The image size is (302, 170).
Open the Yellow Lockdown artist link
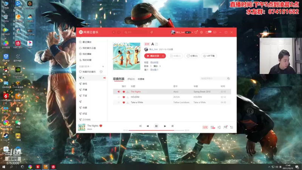(x=182, y=102)
